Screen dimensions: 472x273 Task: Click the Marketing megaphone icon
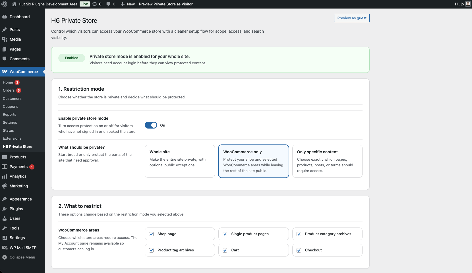pos(5,186)
